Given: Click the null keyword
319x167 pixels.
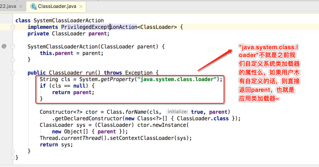Looking at the screenshot, I should [79, 86].
